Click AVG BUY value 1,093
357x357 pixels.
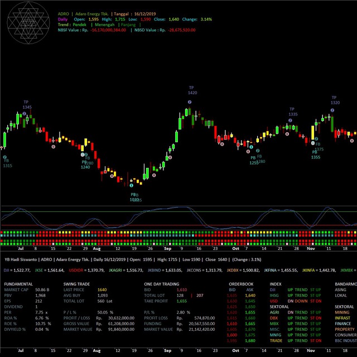(103, 296)
